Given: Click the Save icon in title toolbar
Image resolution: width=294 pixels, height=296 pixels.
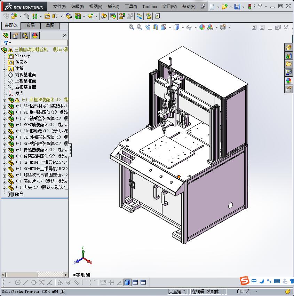Looking at the screenshot, I should point(237,7).
